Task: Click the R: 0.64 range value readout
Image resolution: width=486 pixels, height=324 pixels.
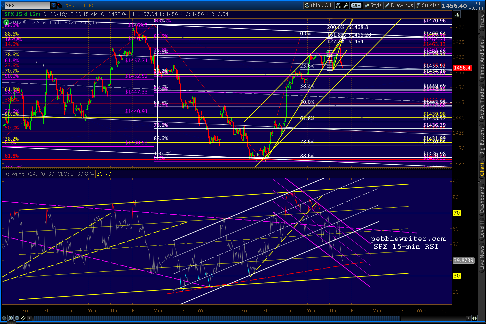Action: point(220,14)
